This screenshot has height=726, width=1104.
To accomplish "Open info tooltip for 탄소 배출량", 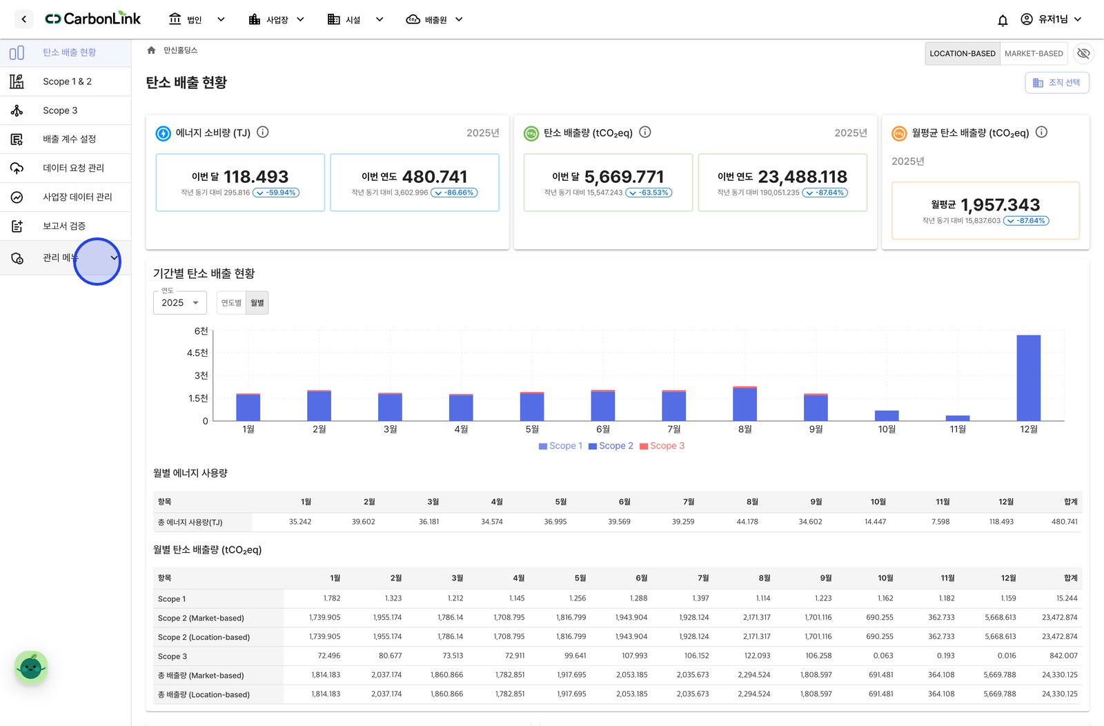I will pos(645,132).
